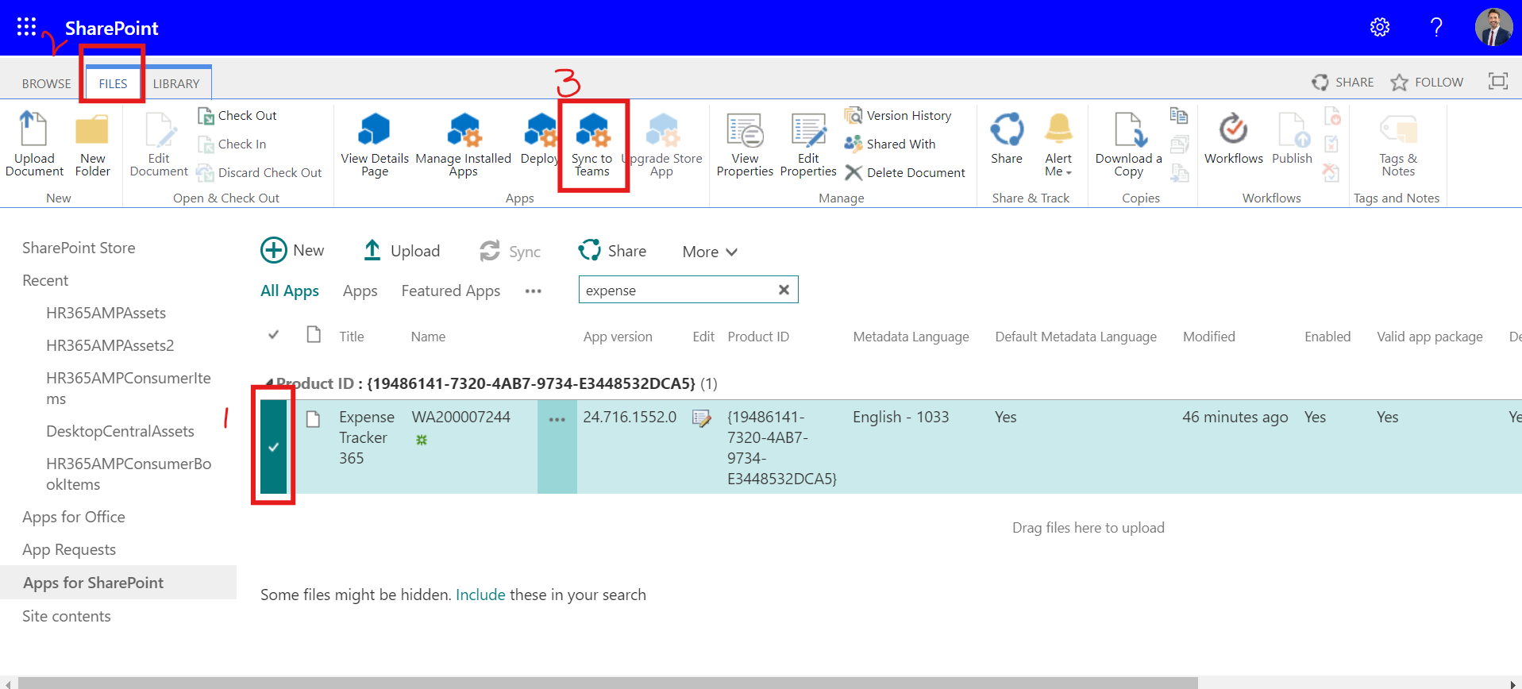Open Site contents in sidebar

67,616
